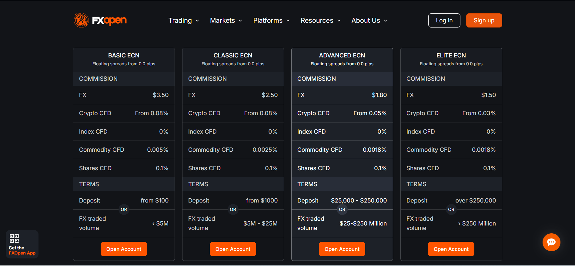Select the ELITE ECN heading
Screen dimensions: 575x266
(451, 55)
